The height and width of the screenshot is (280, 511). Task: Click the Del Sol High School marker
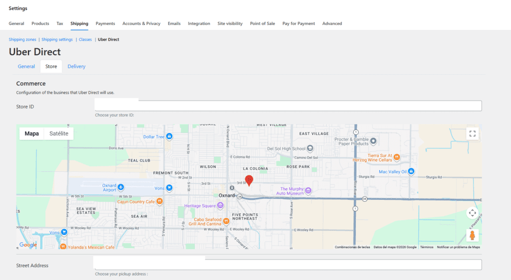click(310, 148)
